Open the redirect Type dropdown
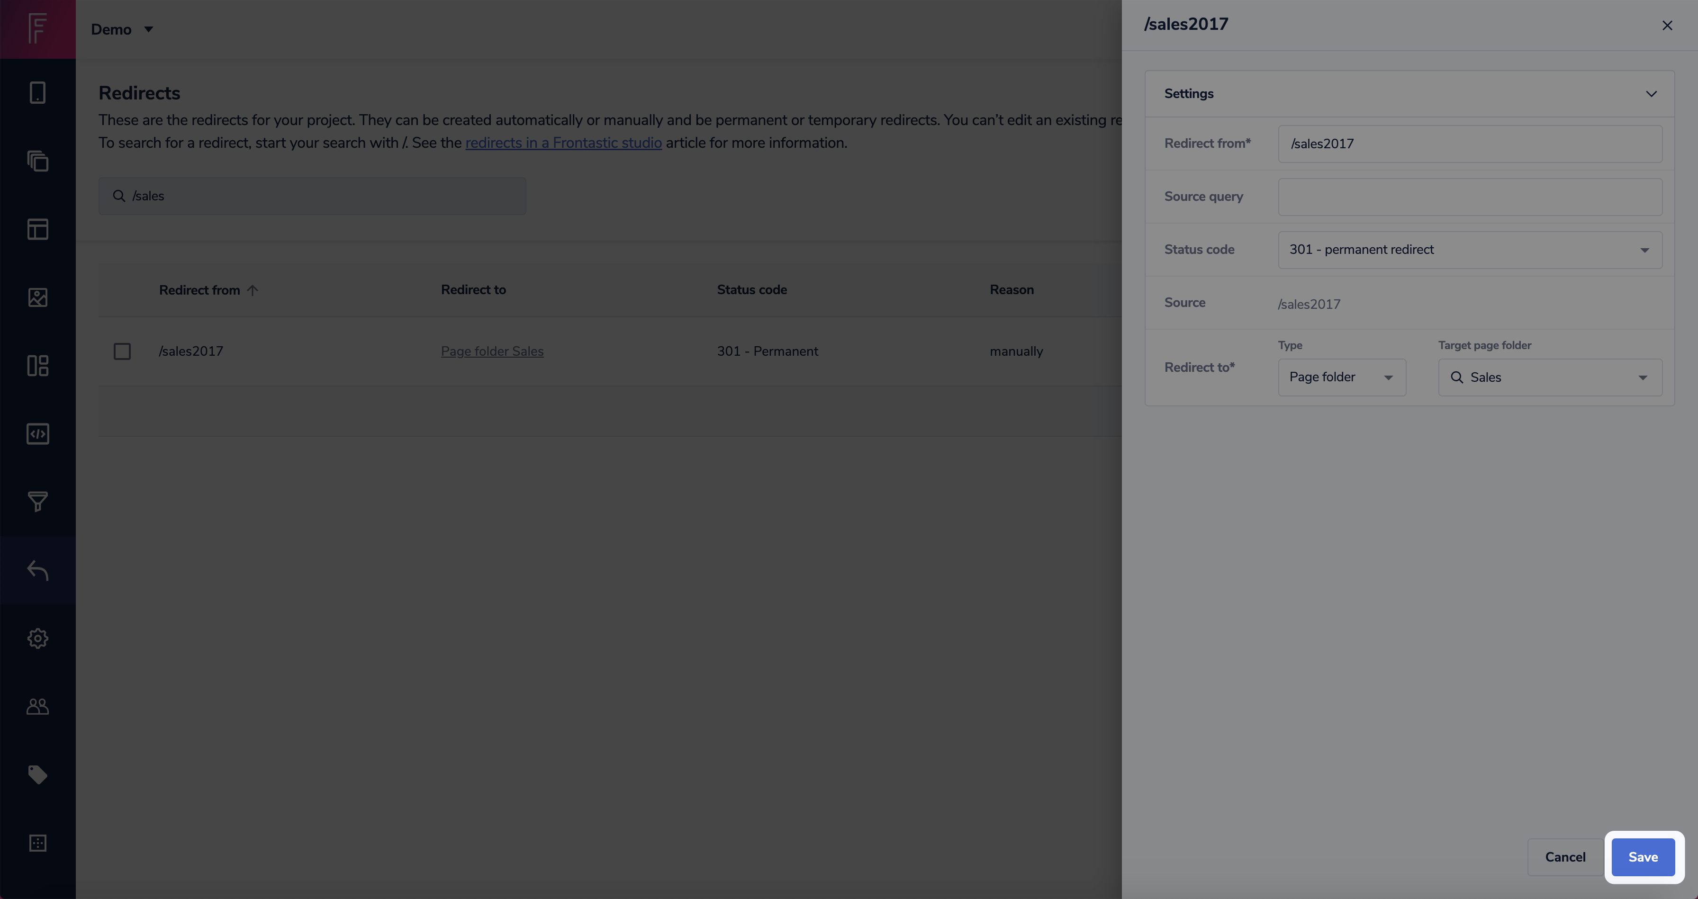Image resolution: width=1698 pixels, height=899 pixels. point(1341,377)
